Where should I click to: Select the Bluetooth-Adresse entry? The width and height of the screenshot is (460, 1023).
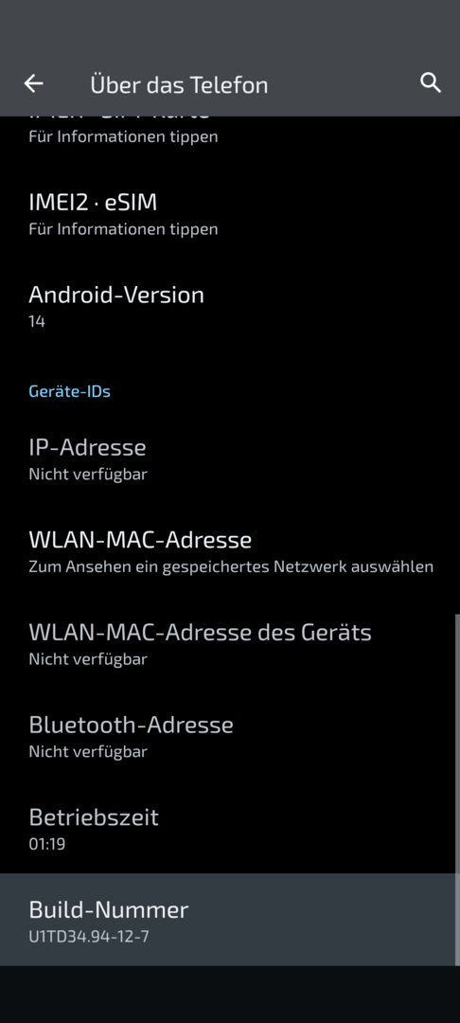pos(230,737)
